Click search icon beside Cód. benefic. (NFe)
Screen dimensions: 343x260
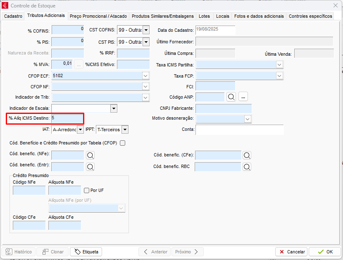[90, 155]
